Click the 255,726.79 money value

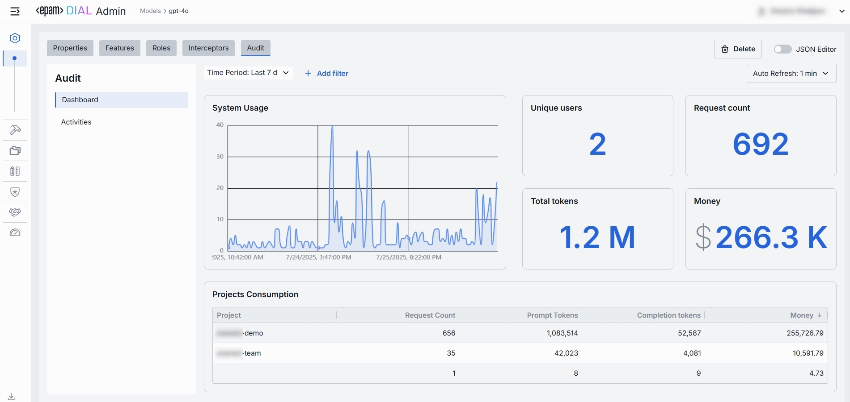(x=805, y=333)
